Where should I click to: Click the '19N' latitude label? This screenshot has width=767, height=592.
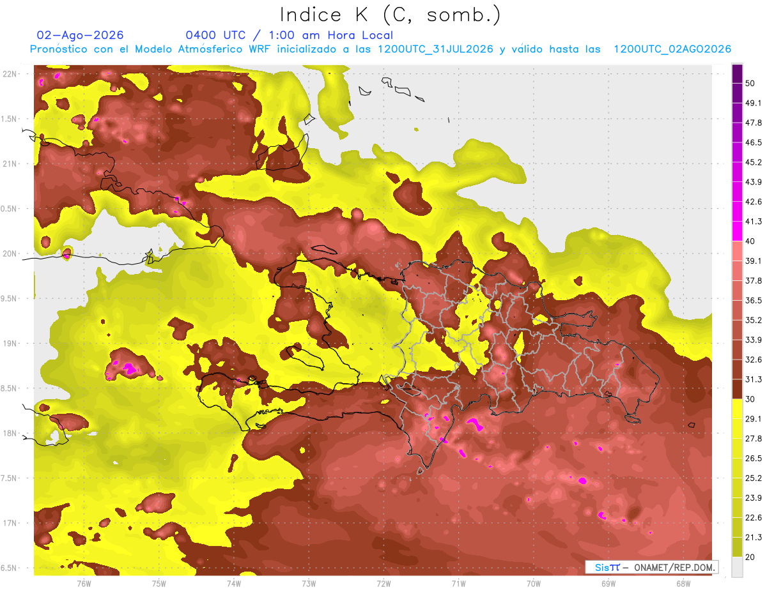(x=11, y=344)
